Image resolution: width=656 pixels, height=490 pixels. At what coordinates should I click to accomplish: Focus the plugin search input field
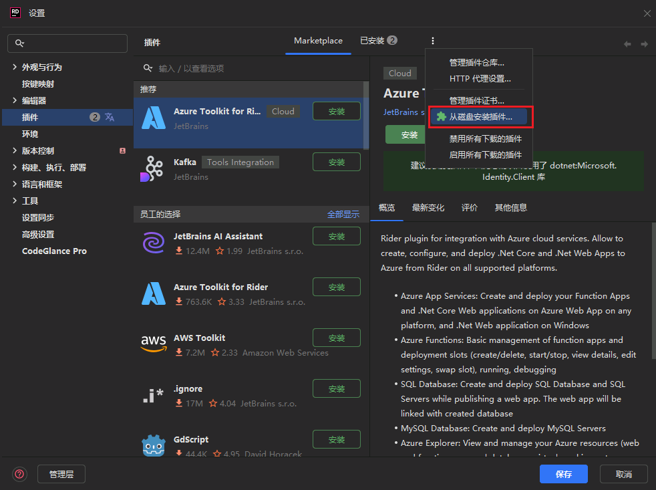coord(254,69)
